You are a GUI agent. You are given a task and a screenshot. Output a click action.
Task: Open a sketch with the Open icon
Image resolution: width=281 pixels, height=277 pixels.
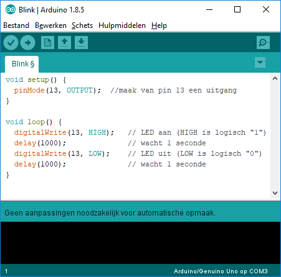(64, 43)
